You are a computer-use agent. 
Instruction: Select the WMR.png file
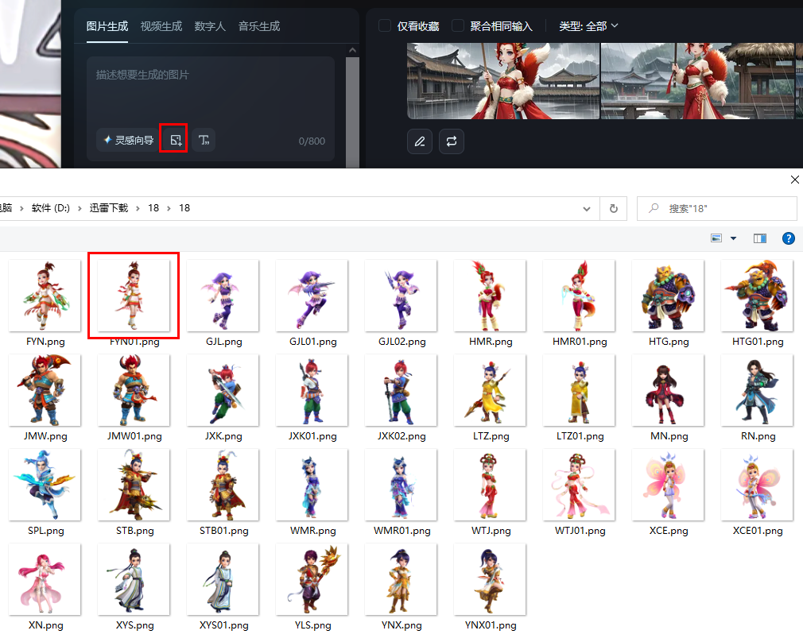[x=312, y=493]
